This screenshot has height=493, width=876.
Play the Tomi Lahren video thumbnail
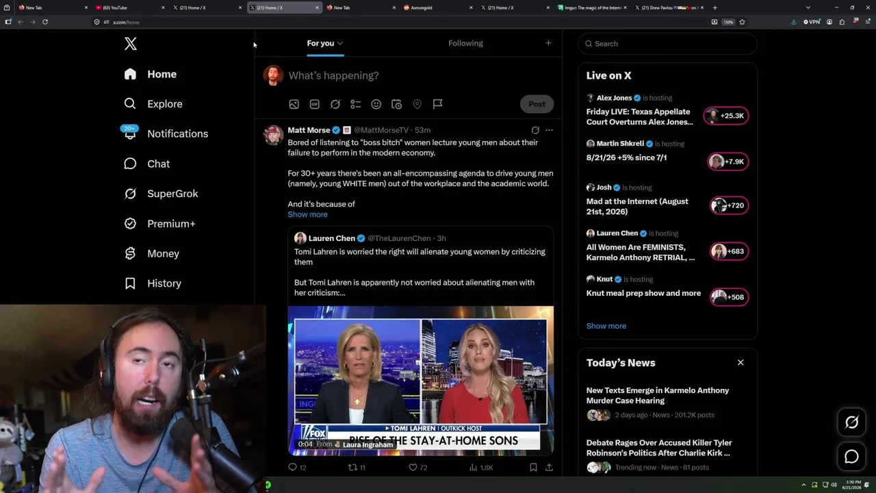pyautogui.click(x=420, y=380)
